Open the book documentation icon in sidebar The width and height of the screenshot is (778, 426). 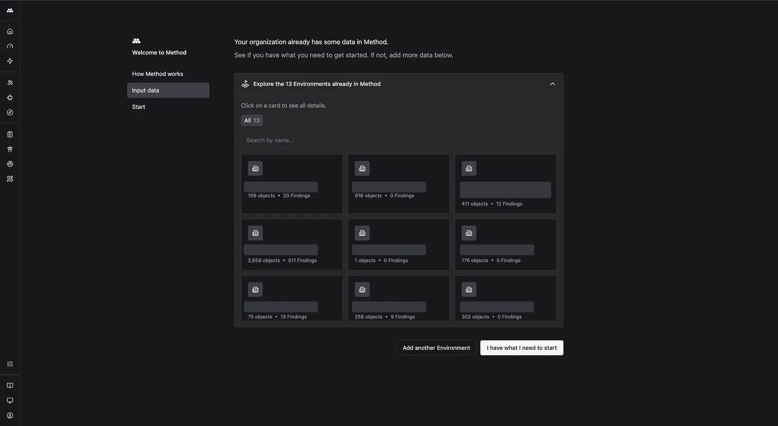[10, 385]
